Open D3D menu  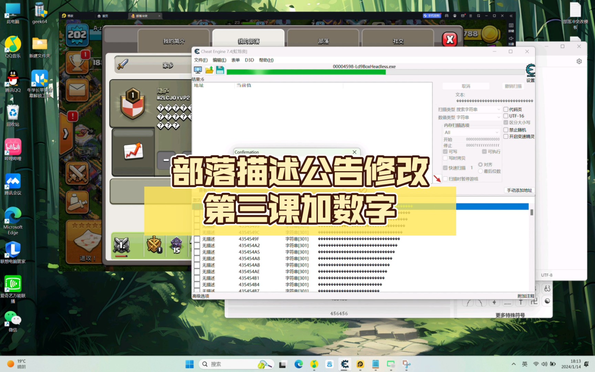pyautogui.click(x=249, y=60)
